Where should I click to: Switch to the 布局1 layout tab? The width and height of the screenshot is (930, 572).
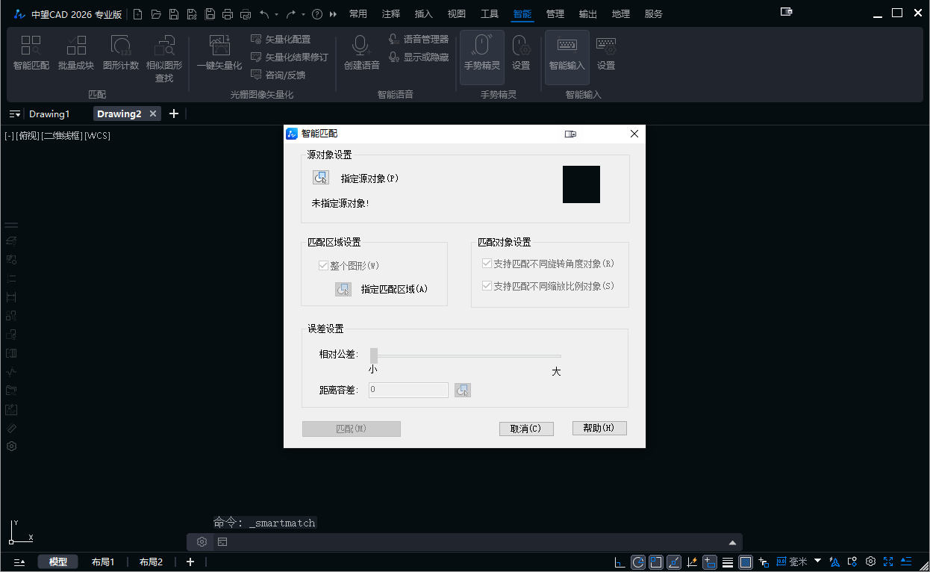tap(103, 562)
